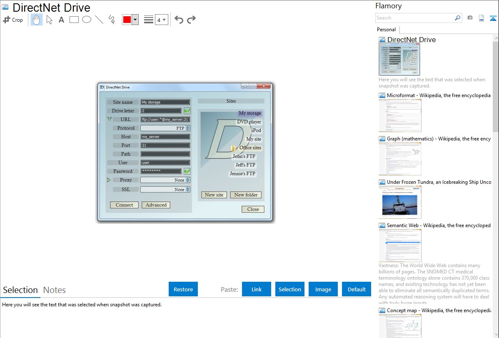
Task: Click the Microformat snapshot title text
Action: point(439,95)
